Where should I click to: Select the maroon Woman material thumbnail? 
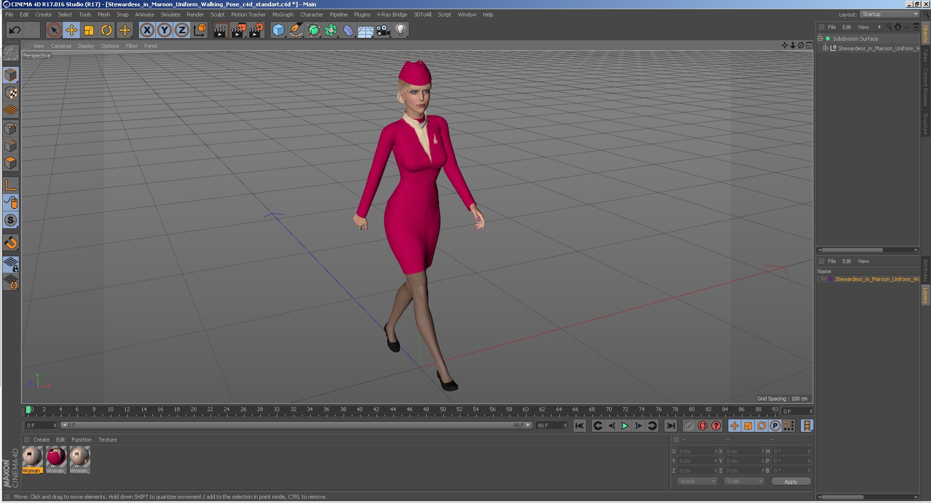tap(56, 459)
